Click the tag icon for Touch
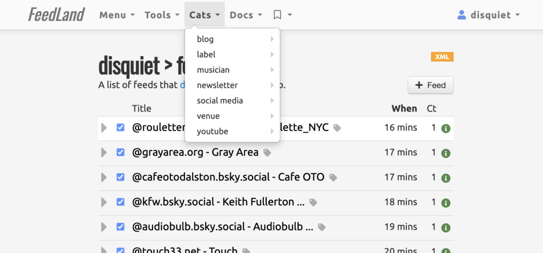This screenshot has width=543, height=253. point(246,251)
